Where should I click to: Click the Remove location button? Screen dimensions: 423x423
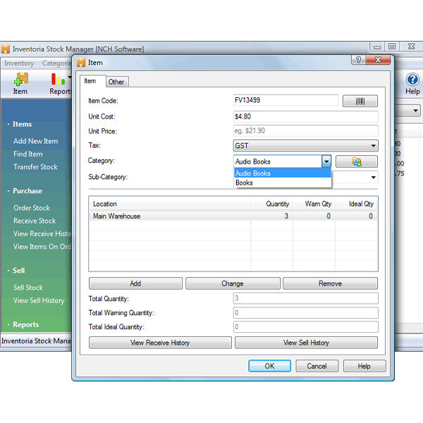[x=330, y=283]
